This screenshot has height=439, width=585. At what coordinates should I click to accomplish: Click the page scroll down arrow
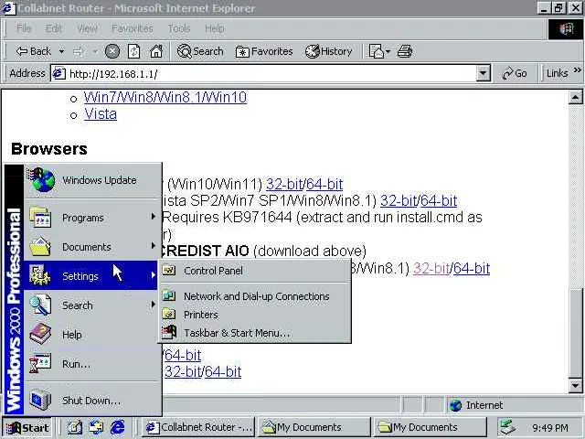tap(575, 385)
